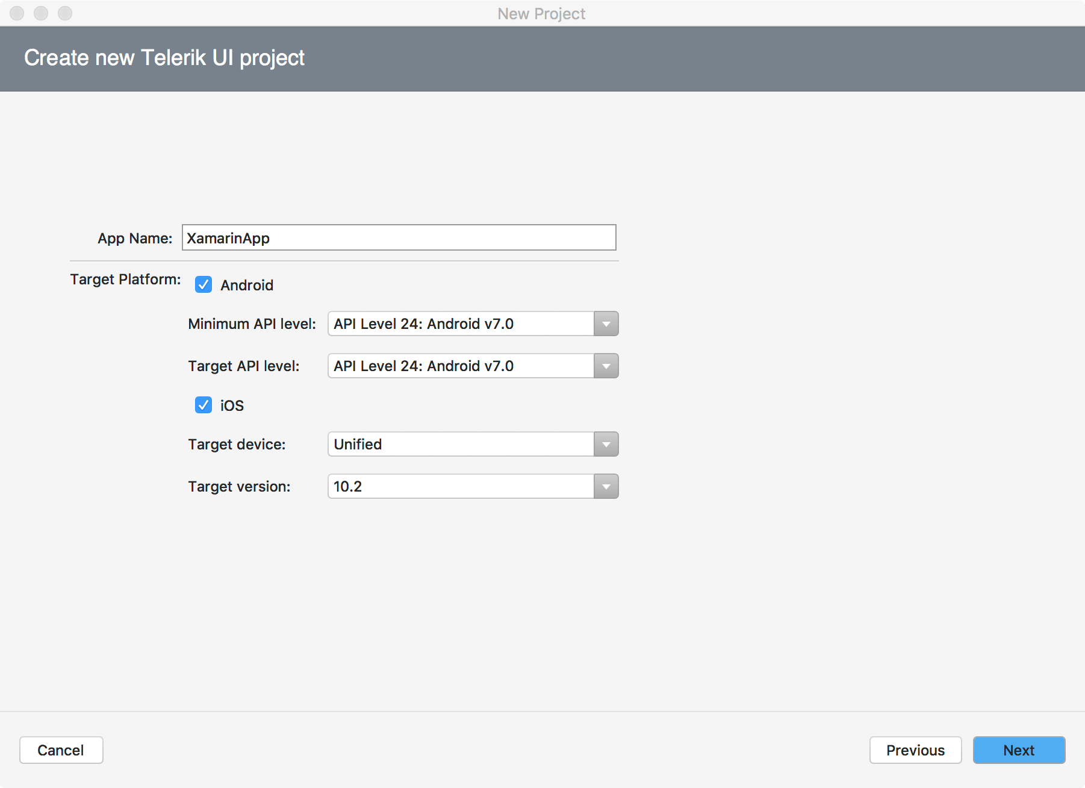Proceed with the Next button
1085x788 pixels.
(x=1019, y=750)
